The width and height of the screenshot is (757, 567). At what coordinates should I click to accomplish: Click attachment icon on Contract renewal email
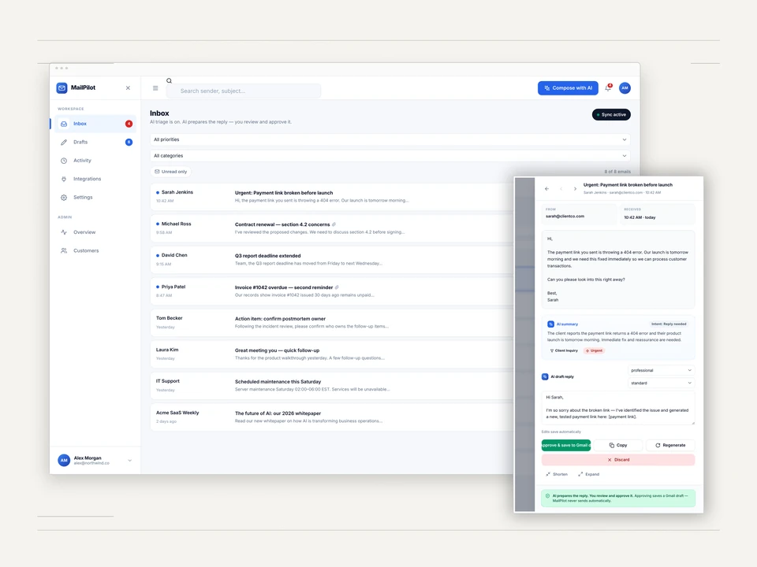[x=334, y=224]
